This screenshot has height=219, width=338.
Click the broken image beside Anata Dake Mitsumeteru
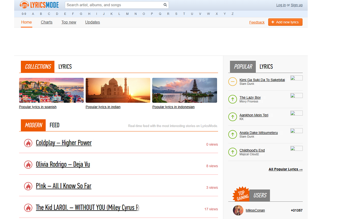point(296,131)
